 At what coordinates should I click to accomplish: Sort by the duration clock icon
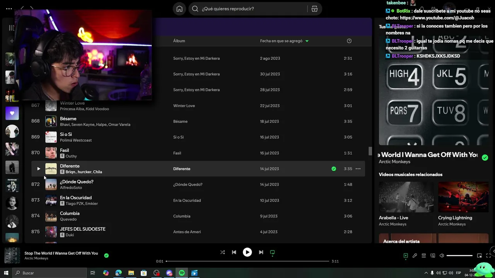pos(349,41)
